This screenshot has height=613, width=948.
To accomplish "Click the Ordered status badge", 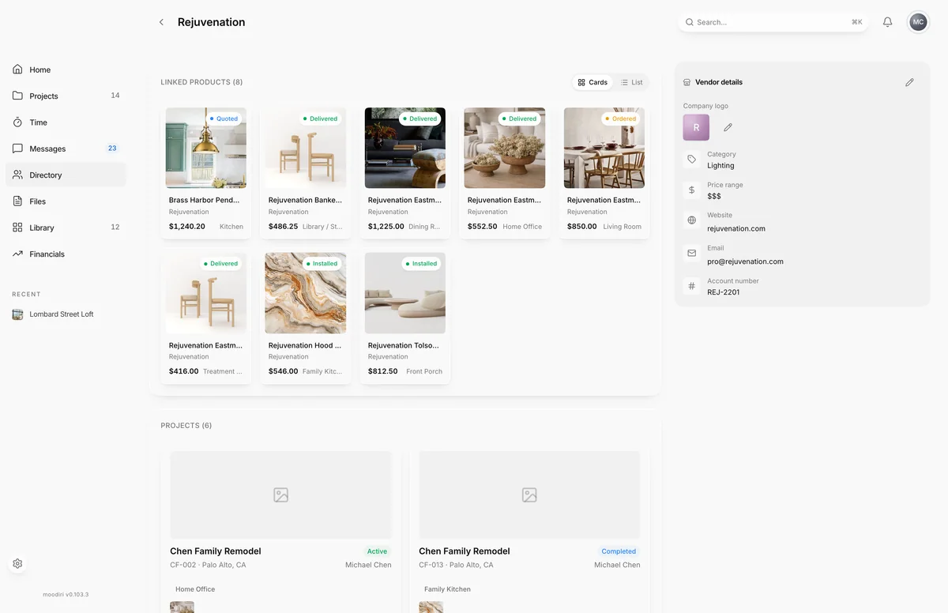I will point(621,118).
